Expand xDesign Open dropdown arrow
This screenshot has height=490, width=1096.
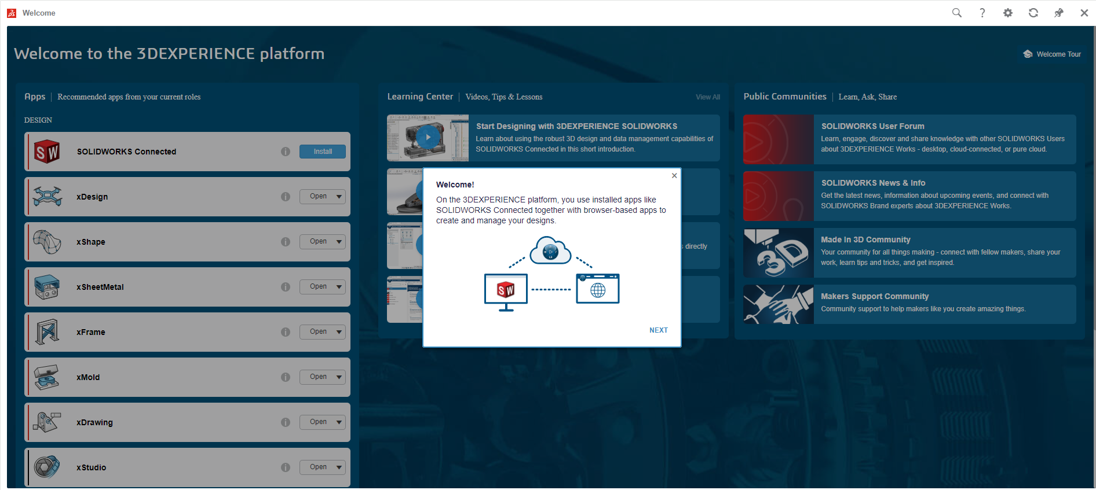click(339, 197)
